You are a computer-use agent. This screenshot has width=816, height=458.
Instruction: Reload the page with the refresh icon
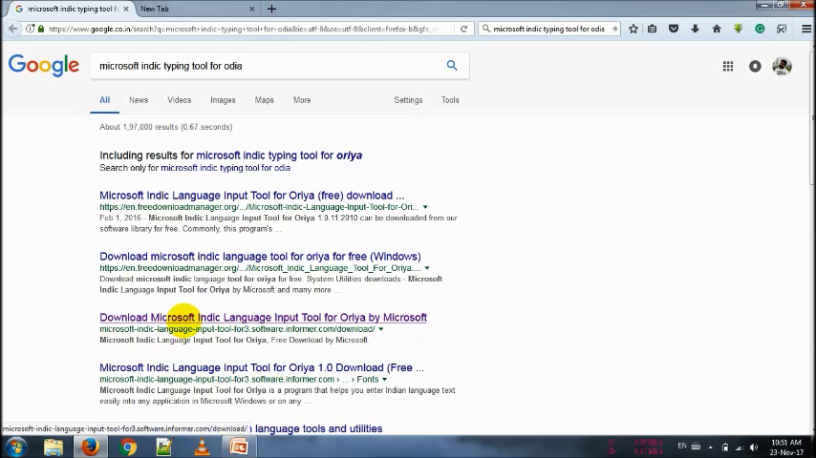click(x=463, y=30)
